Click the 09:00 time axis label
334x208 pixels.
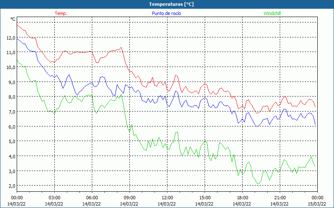point(129,198)
